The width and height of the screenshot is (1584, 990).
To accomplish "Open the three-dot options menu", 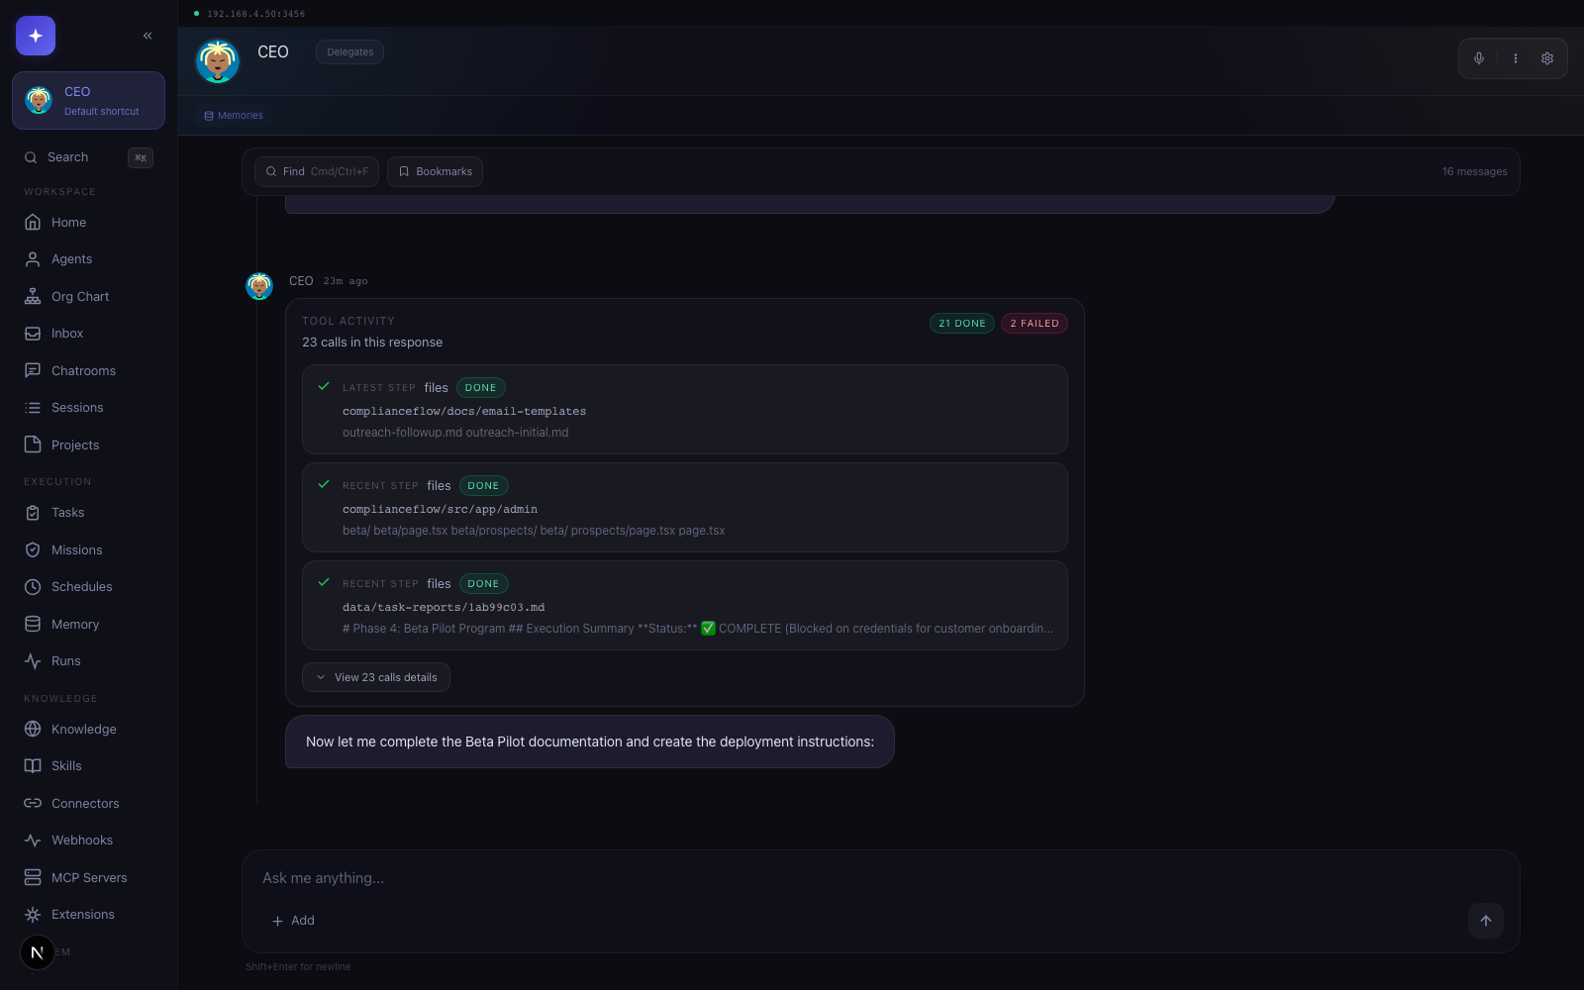I will pos(1515,58).
